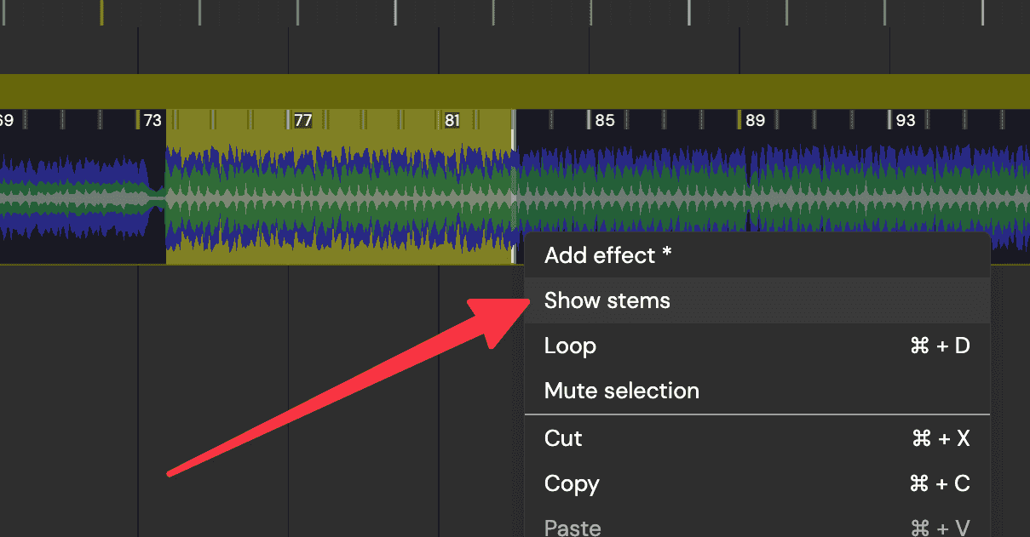
Task: Click bar marker 73 on the timeline
Action: 152,120
